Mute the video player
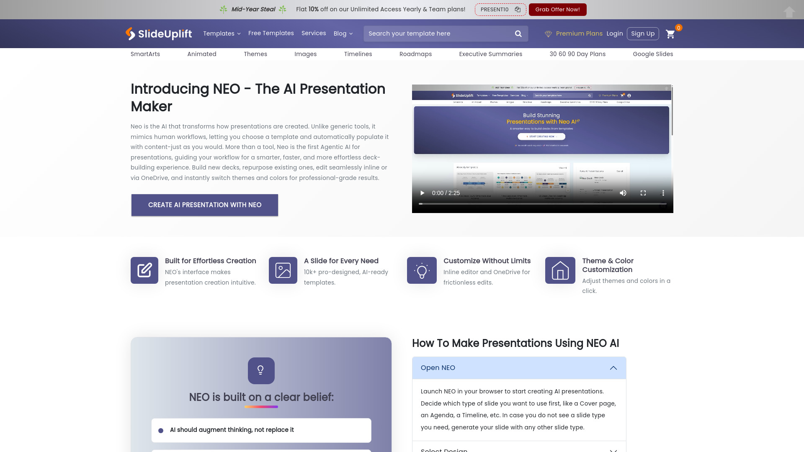The height and width of the screenshot is (452, 804). click(623, 193)
